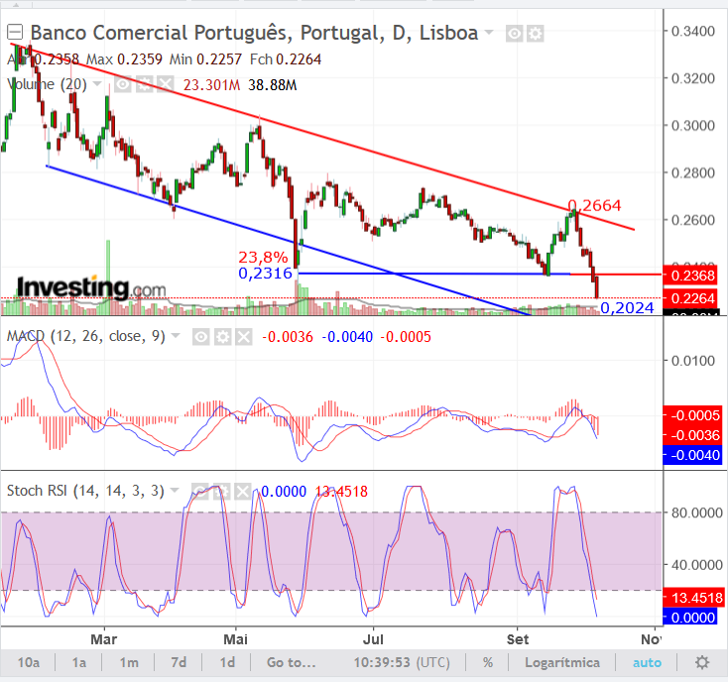Select the 1m time range
This screenshot has height=682, width=728.
click(x=129, y=662)
